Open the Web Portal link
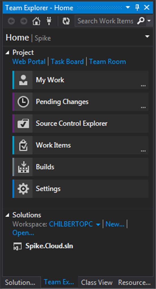 pyautogui.click(x=29, y=62)
